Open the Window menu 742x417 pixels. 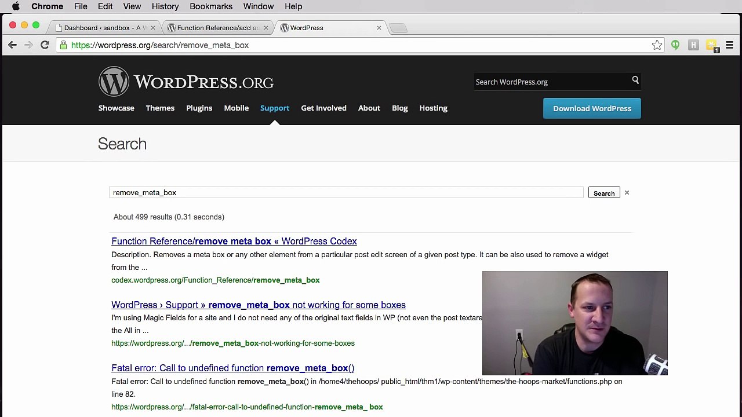point(259,6)
